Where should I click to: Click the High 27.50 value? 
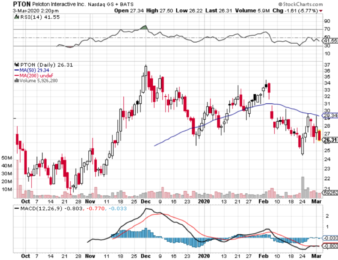pos(160,10)
